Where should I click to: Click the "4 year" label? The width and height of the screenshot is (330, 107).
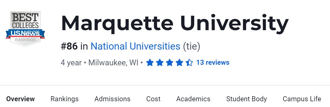[x=71, y=63]
